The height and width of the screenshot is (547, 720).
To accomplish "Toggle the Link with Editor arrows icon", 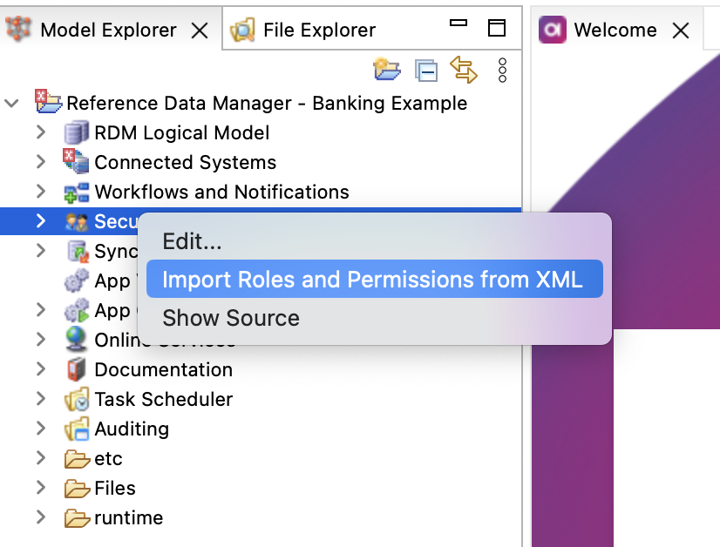I will click(464, 71).
